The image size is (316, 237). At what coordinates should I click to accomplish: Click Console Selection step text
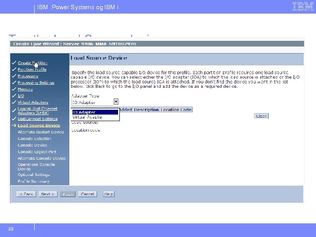point(35,139)
